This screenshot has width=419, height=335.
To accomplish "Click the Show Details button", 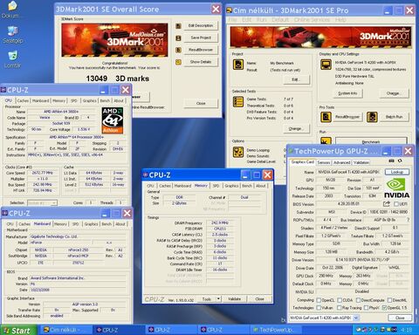I will (201, 62).
